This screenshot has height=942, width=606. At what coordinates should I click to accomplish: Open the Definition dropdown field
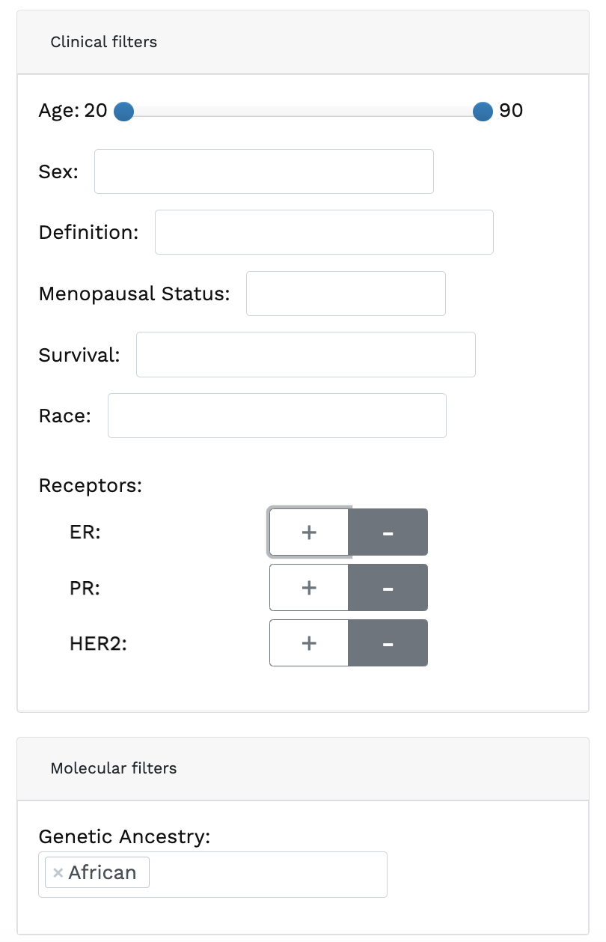(324, 232)
